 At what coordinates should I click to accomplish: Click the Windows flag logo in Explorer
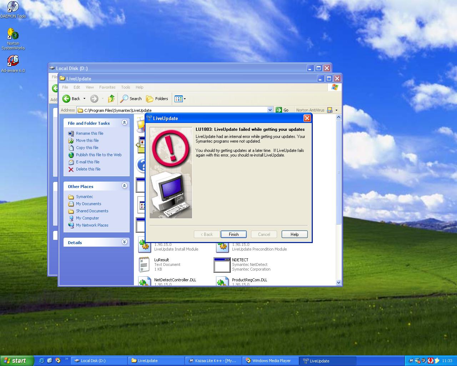point(335,87)
